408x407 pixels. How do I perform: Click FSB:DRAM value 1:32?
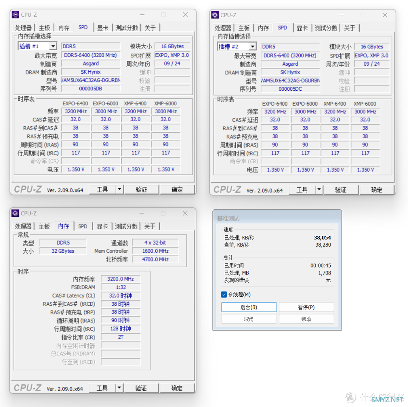(x=121, y=287)
